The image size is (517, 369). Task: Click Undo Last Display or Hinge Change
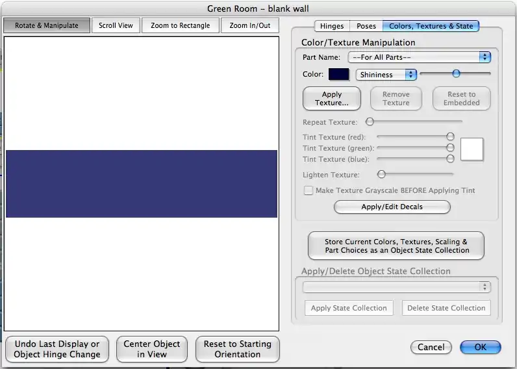click(x=57, y=349)
